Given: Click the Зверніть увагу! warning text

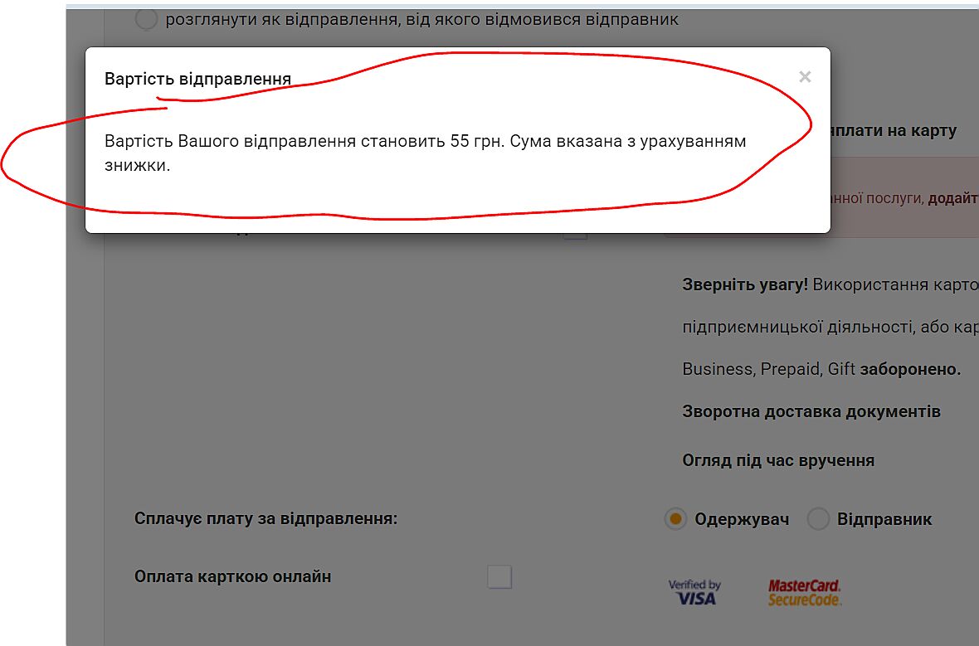Looking at the screenshot, I should click(745, 284).
